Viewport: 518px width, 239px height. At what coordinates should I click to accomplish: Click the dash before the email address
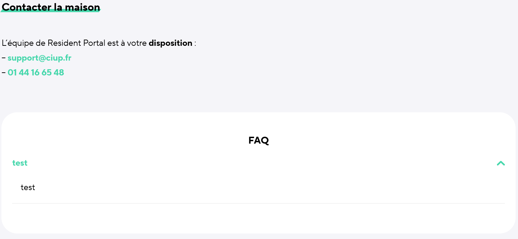click(3, 58)
